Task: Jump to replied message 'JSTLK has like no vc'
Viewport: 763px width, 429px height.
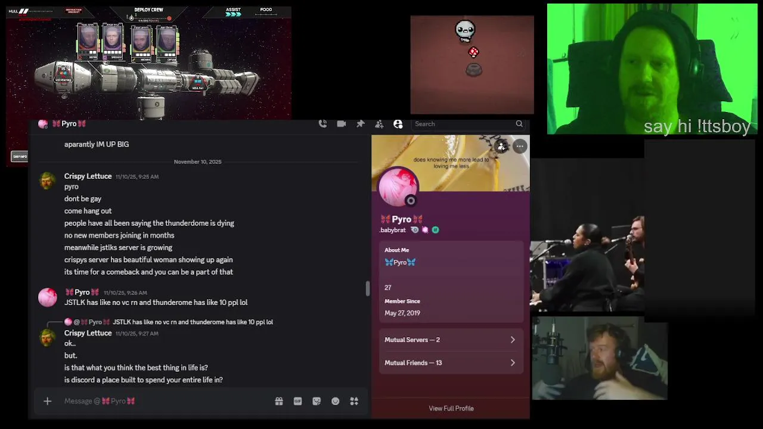Action: tap(193, 322)
